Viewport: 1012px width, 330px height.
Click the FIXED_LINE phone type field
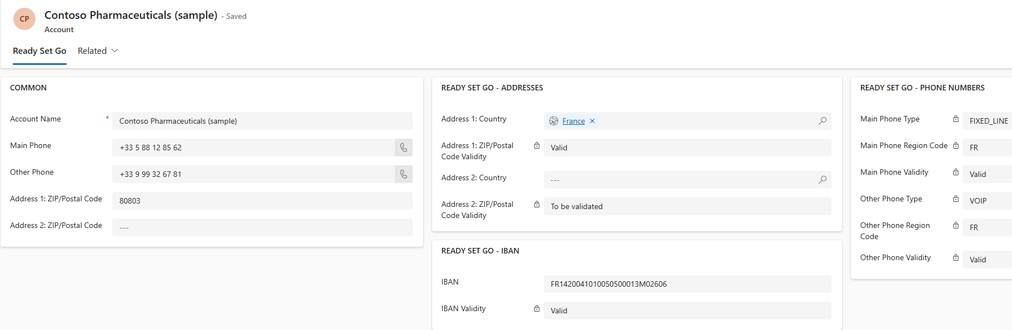tap(987, 121)
